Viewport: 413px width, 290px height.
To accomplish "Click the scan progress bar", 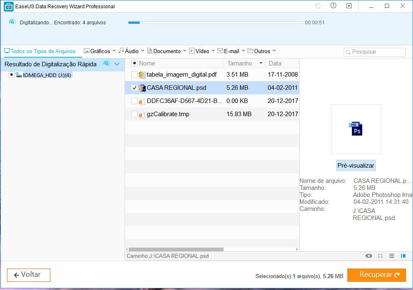I will [215, 23].
